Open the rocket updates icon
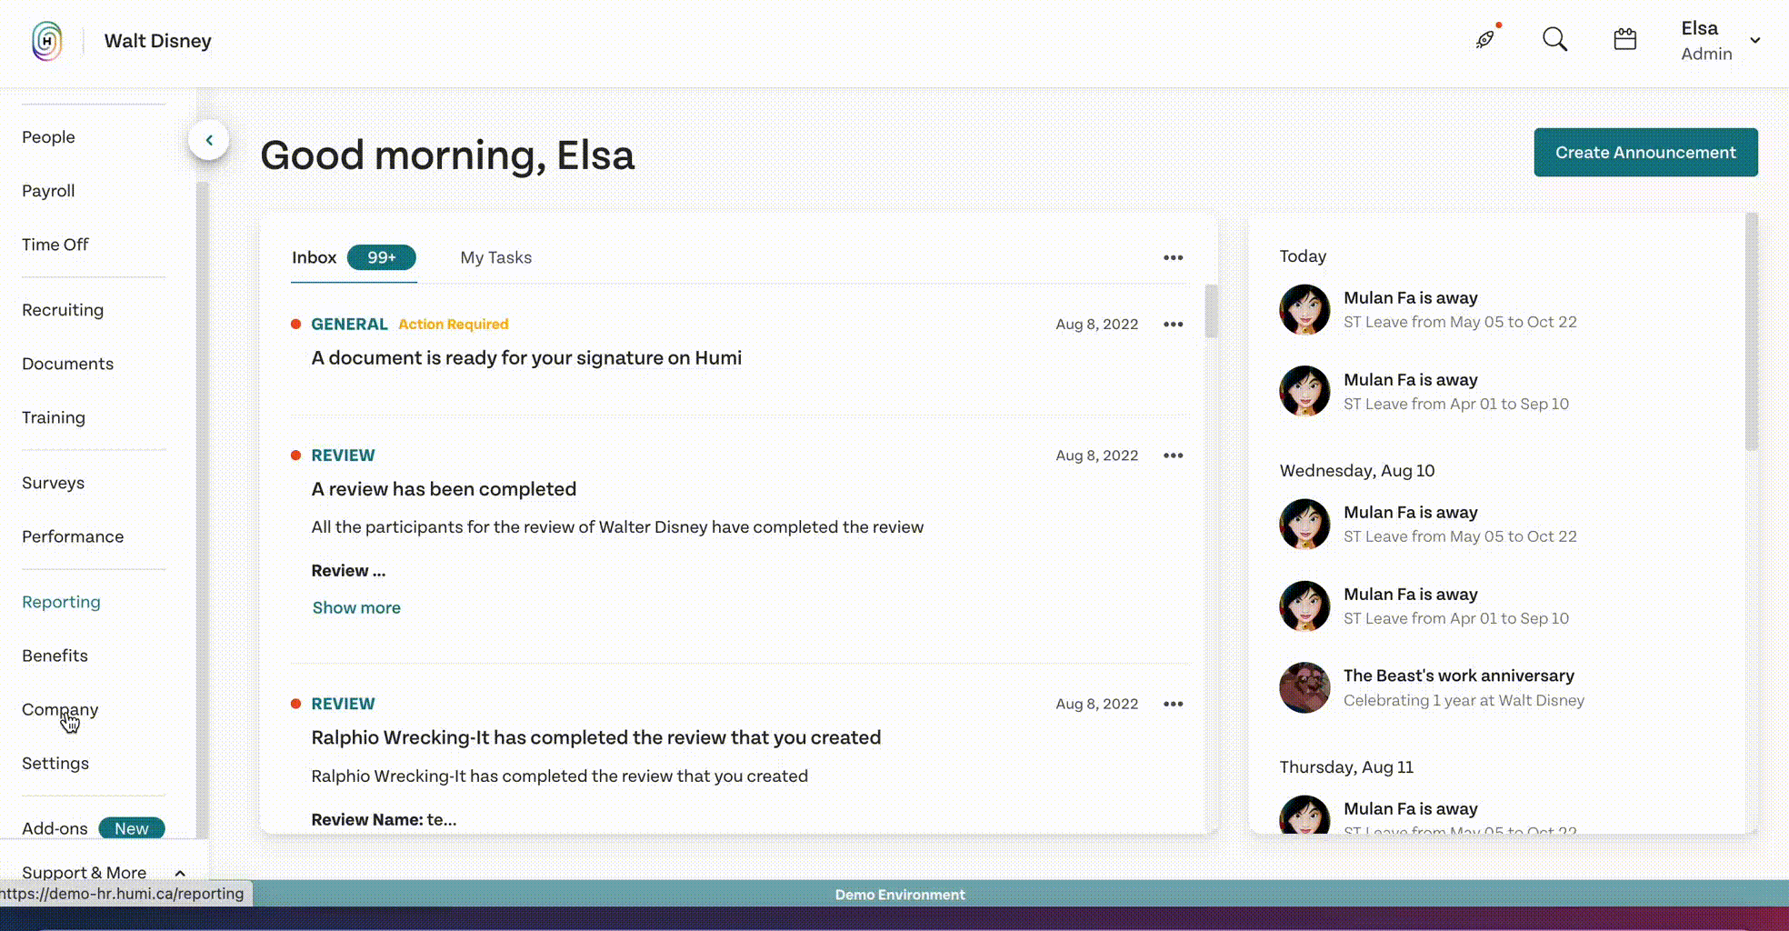 [x=1485, y=39]
